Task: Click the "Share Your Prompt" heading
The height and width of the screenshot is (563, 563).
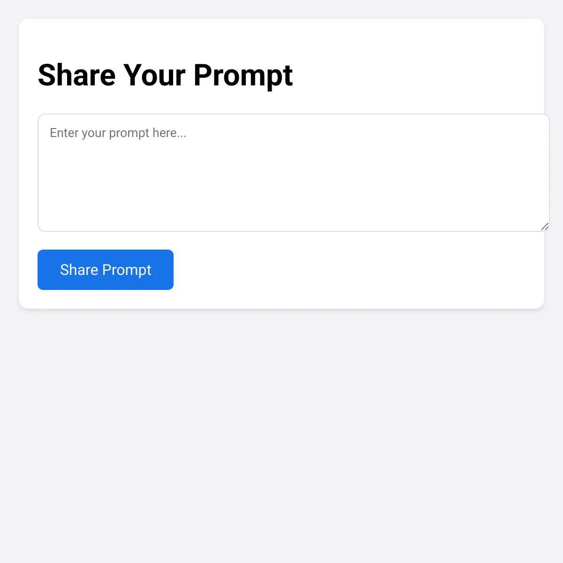Action: coord(165,75)
